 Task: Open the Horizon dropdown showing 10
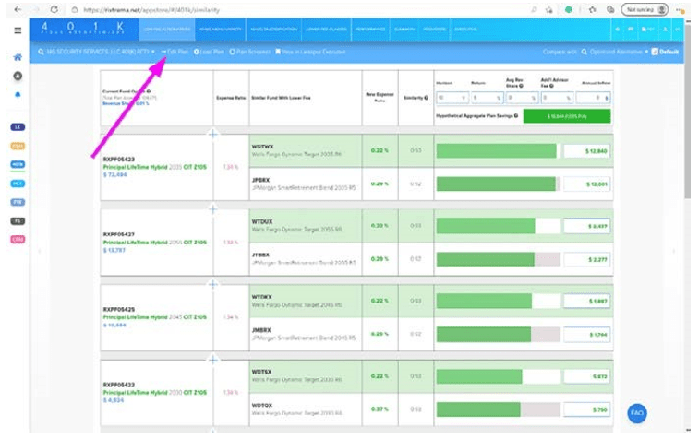click(452, 97)
